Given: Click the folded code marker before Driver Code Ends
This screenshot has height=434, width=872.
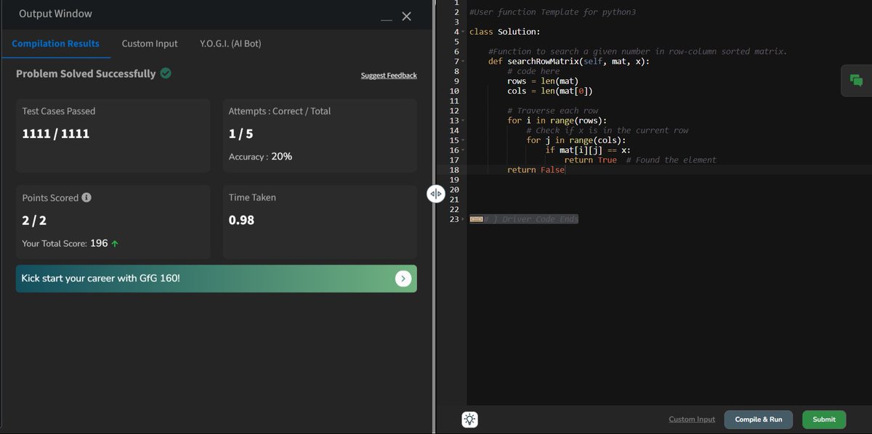Looking at the screenshot, I should tap(476, 219).
